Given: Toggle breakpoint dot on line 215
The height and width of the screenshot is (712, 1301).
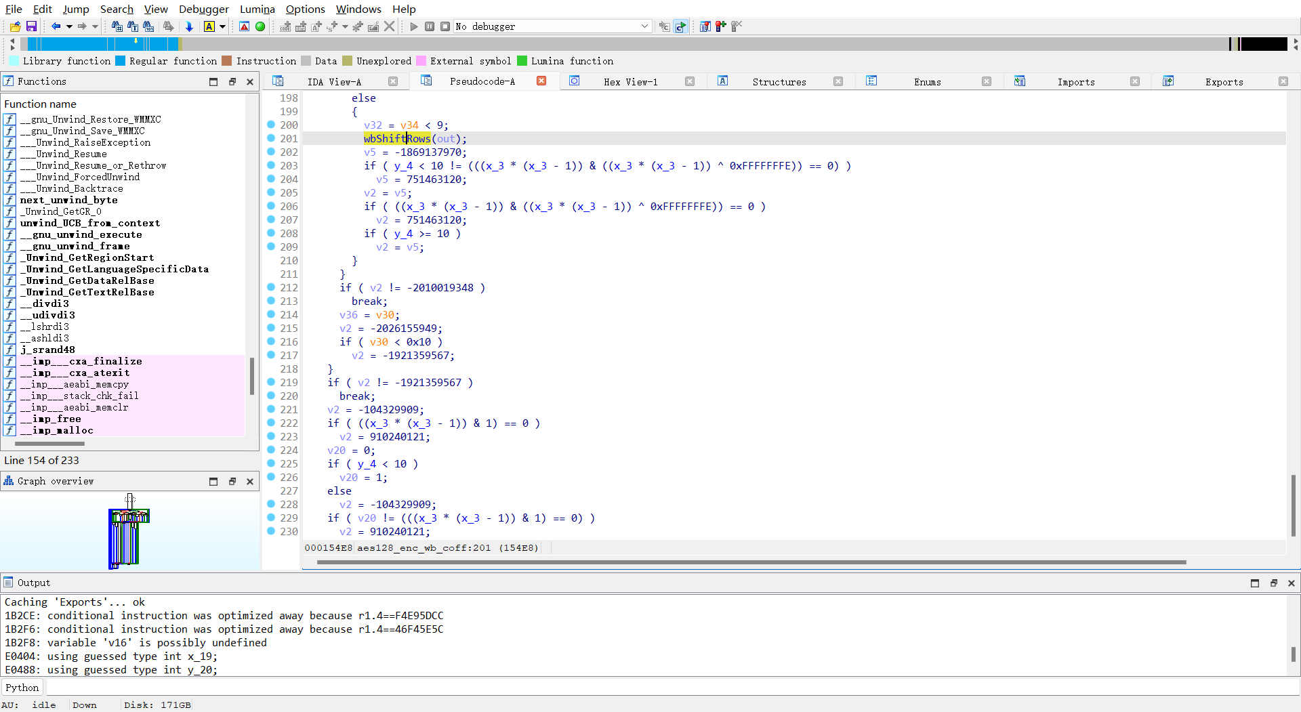Looking at the screenshot, I should click(x=271, y=328).
